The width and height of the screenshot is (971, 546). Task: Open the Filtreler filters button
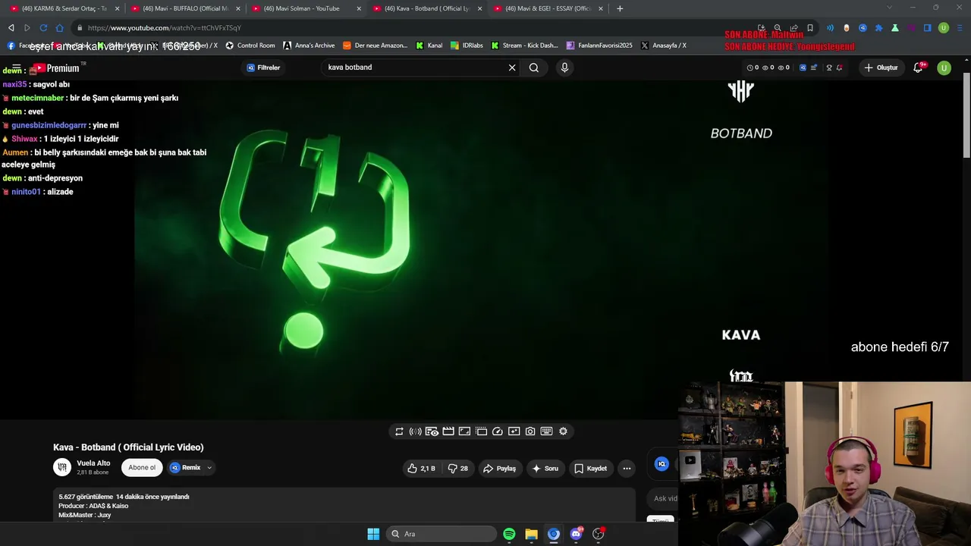click(x=263, y=67)
